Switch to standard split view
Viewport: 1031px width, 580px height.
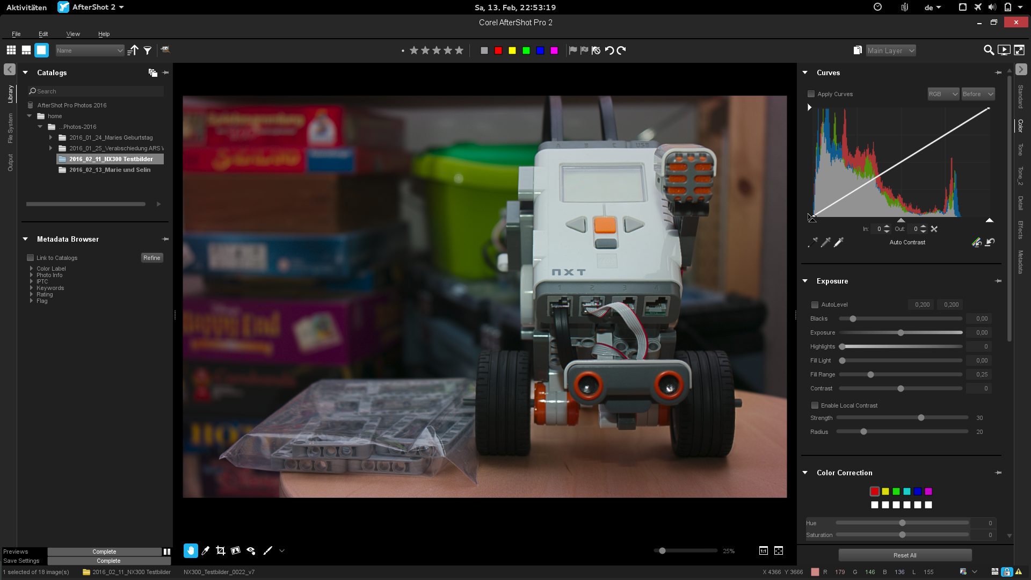(26, 50)
